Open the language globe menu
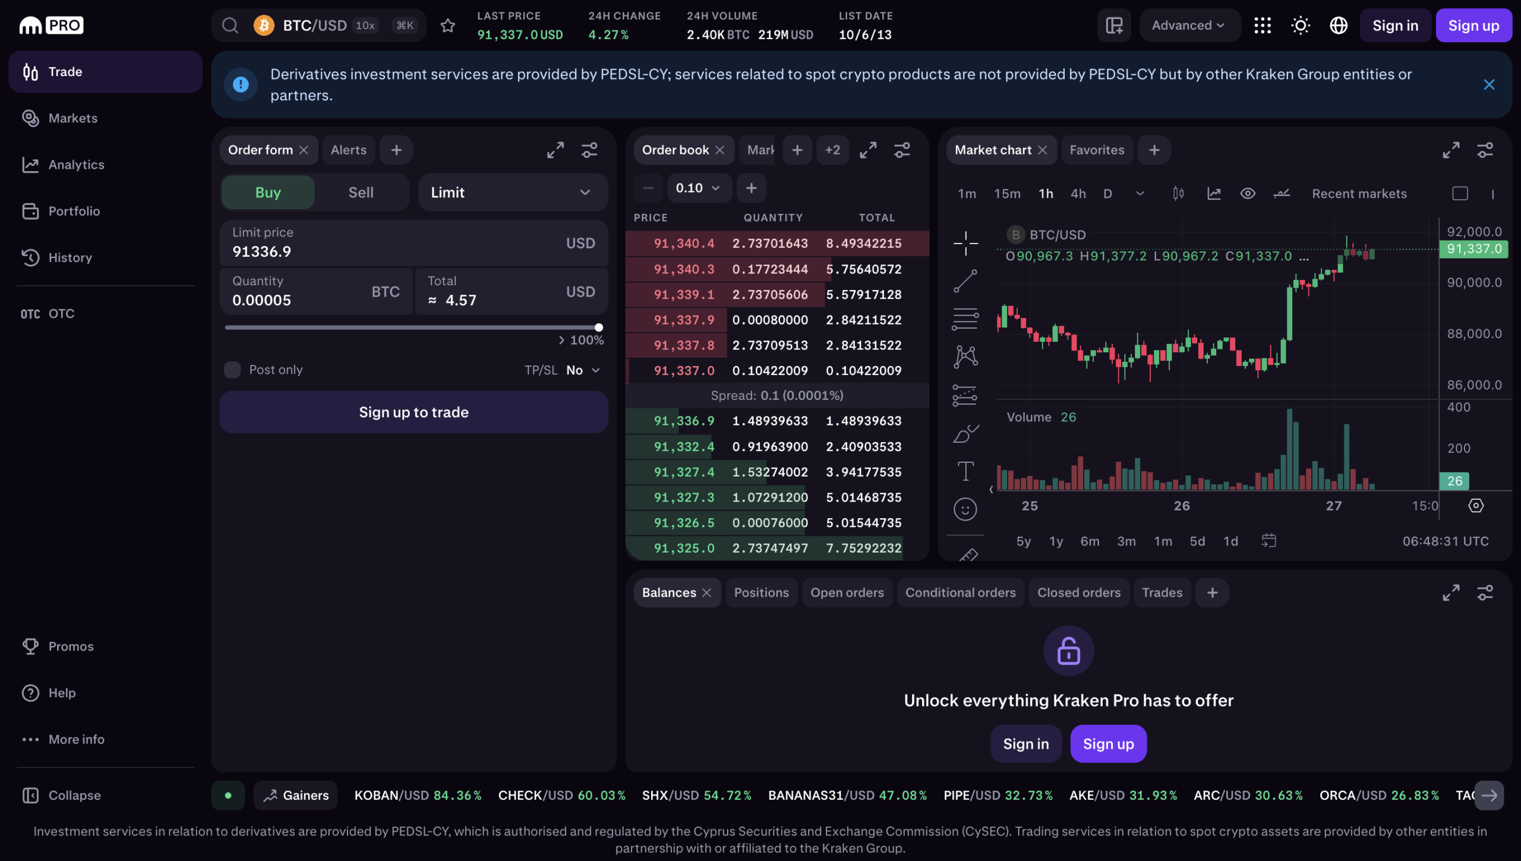This screenshot has width=1521, height=861. [1339, 26]
